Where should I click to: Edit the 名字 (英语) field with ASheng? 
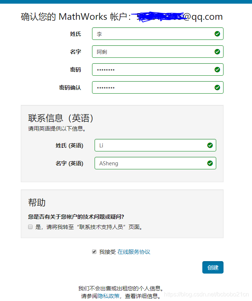[x=152, y=163]
